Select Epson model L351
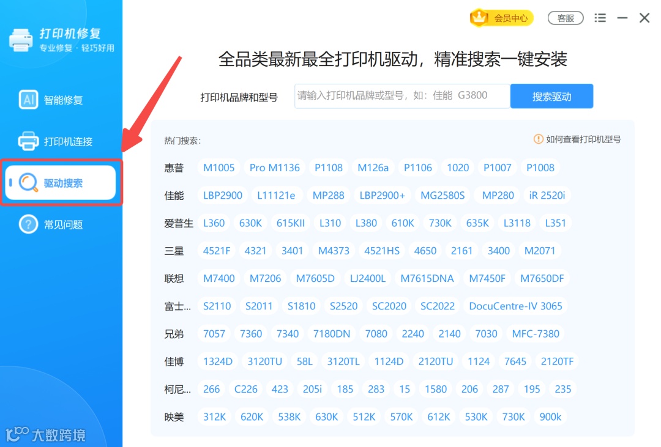The image size is (661, 447). [555, 223]
